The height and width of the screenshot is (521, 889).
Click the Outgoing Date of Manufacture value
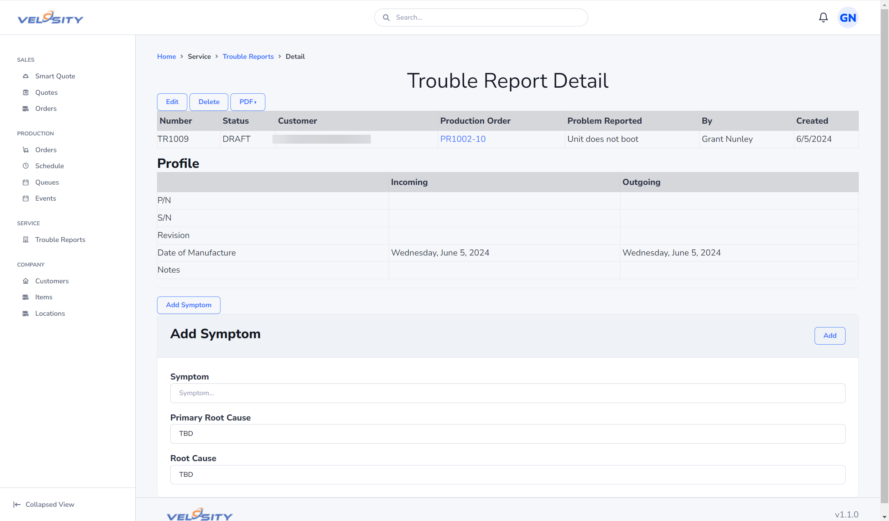671,253
